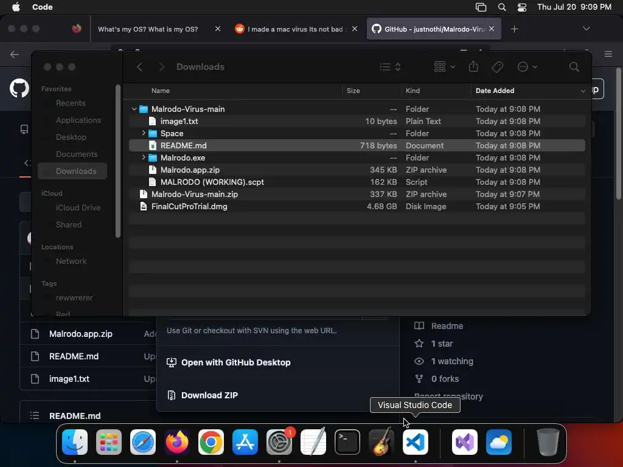This screenshot has width=623, height=467.
Task: Open Malrodo.app.zip in GitHub file list
Action: (x=81, y=334)
